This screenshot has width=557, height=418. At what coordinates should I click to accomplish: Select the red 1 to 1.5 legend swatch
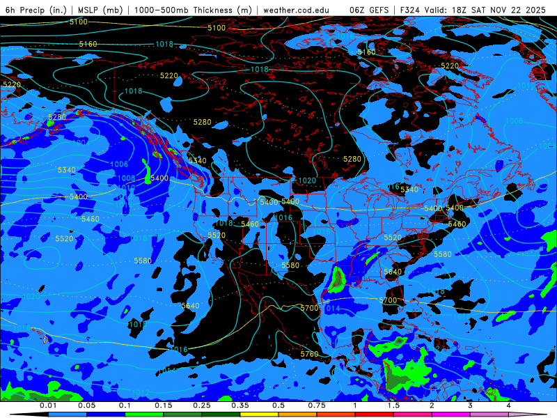pyautogui.click(x=375, y=415)
